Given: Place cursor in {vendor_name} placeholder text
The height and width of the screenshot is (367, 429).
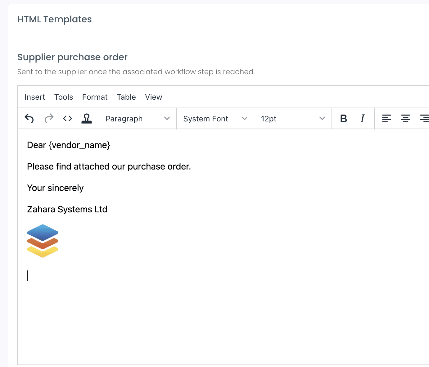Looking at the screenshot, I should coord(79,145).
